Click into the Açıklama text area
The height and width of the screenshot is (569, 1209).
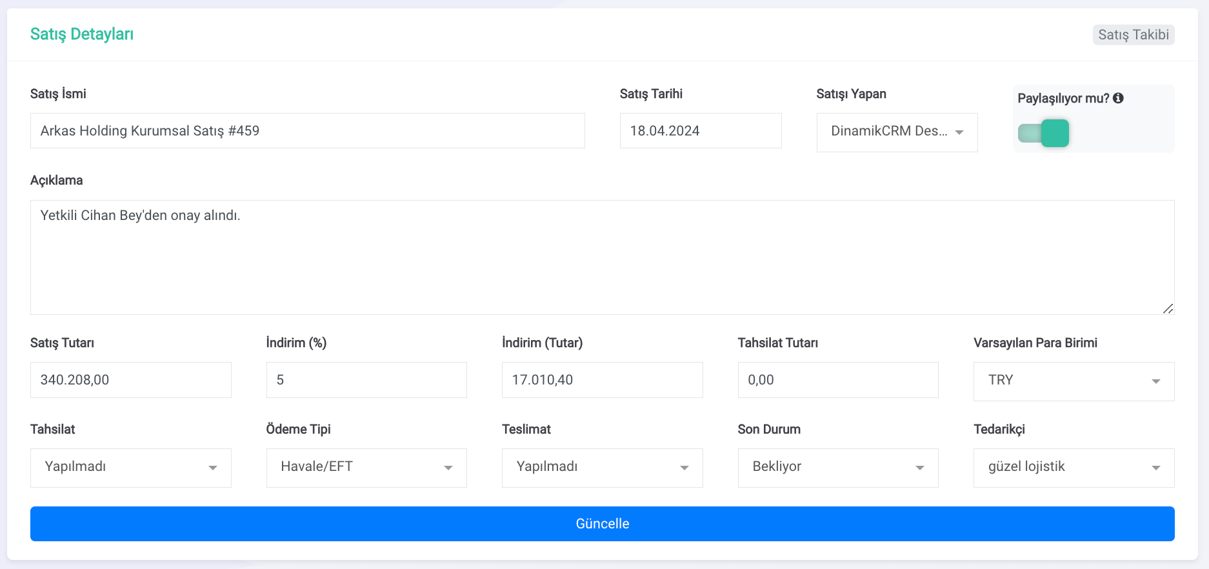602,257
